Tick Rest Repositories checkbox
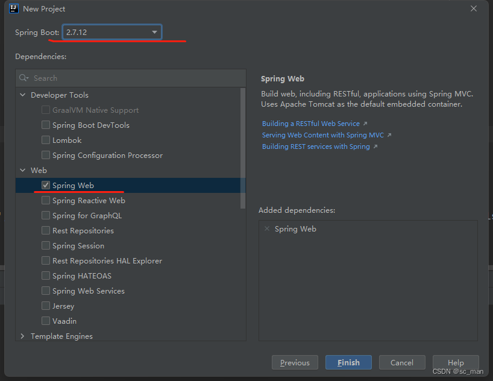The image size is (493, 381). tap(46, 231)
